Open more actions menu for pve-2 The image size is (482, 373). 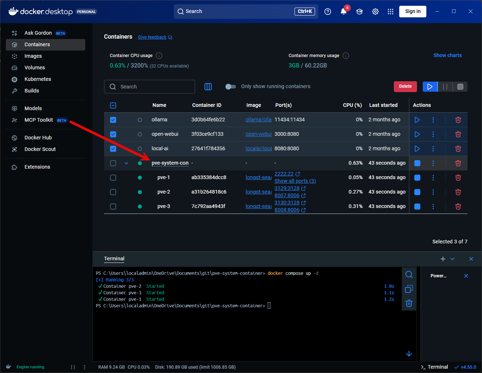433,192
